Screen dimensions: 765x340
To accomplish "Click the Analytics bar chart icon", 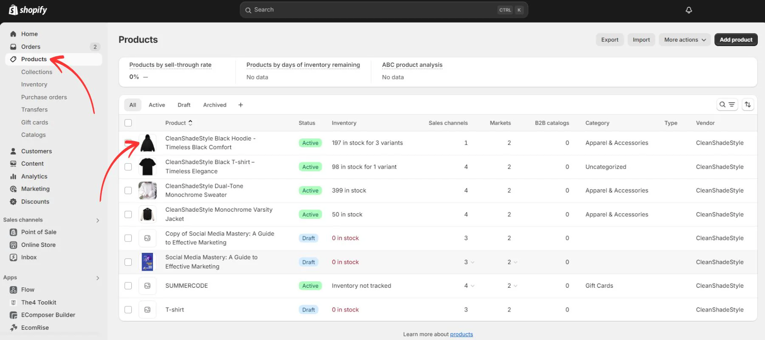I will click(13, 176).
